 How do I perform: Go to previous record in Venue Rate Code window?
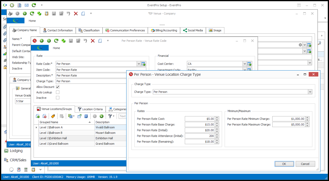(42, 41)
